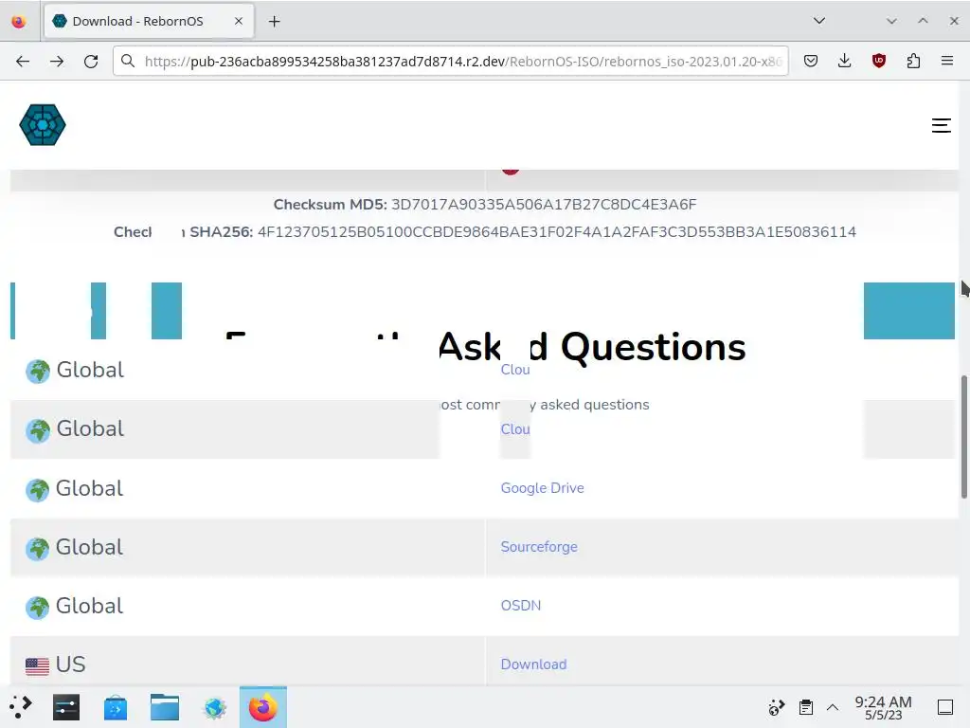970x728 pixels.
Task: Switch to the Firefox taskbar entry
Action: tap(263, 707)
